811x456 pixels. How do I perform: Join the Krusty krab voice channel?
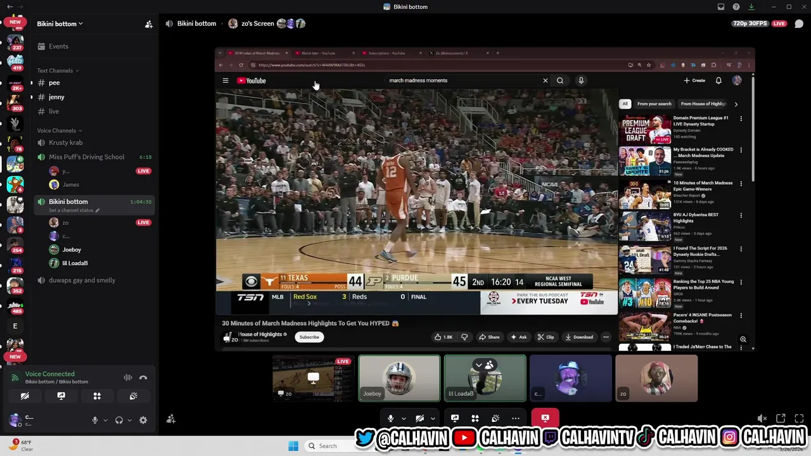coord(65,142)
